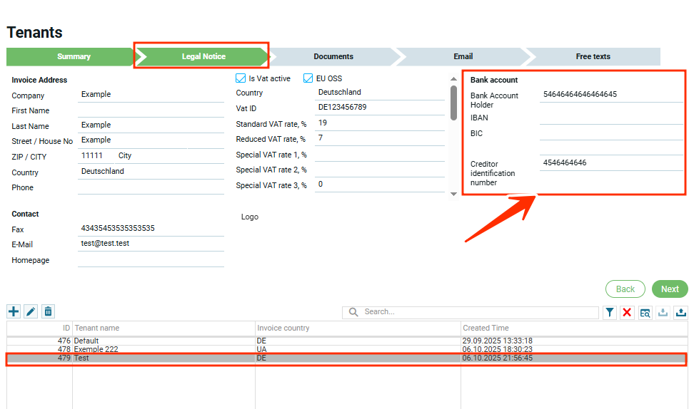Clear filters with the red X icon
This screenshot has height=409, width=694.
pos(627,312)
